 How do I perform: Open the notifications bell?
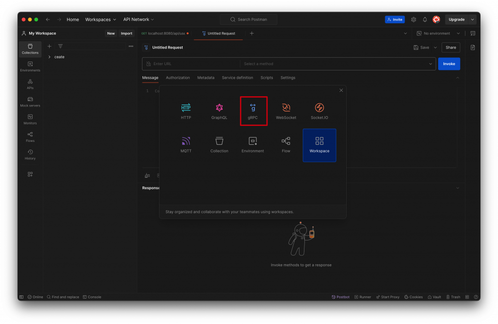pyautogui.click(x=425, y=19)
